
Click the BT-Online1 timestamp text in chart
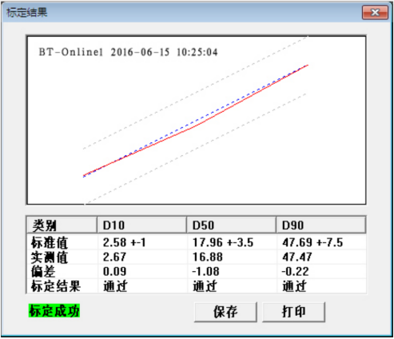(128, 52)
